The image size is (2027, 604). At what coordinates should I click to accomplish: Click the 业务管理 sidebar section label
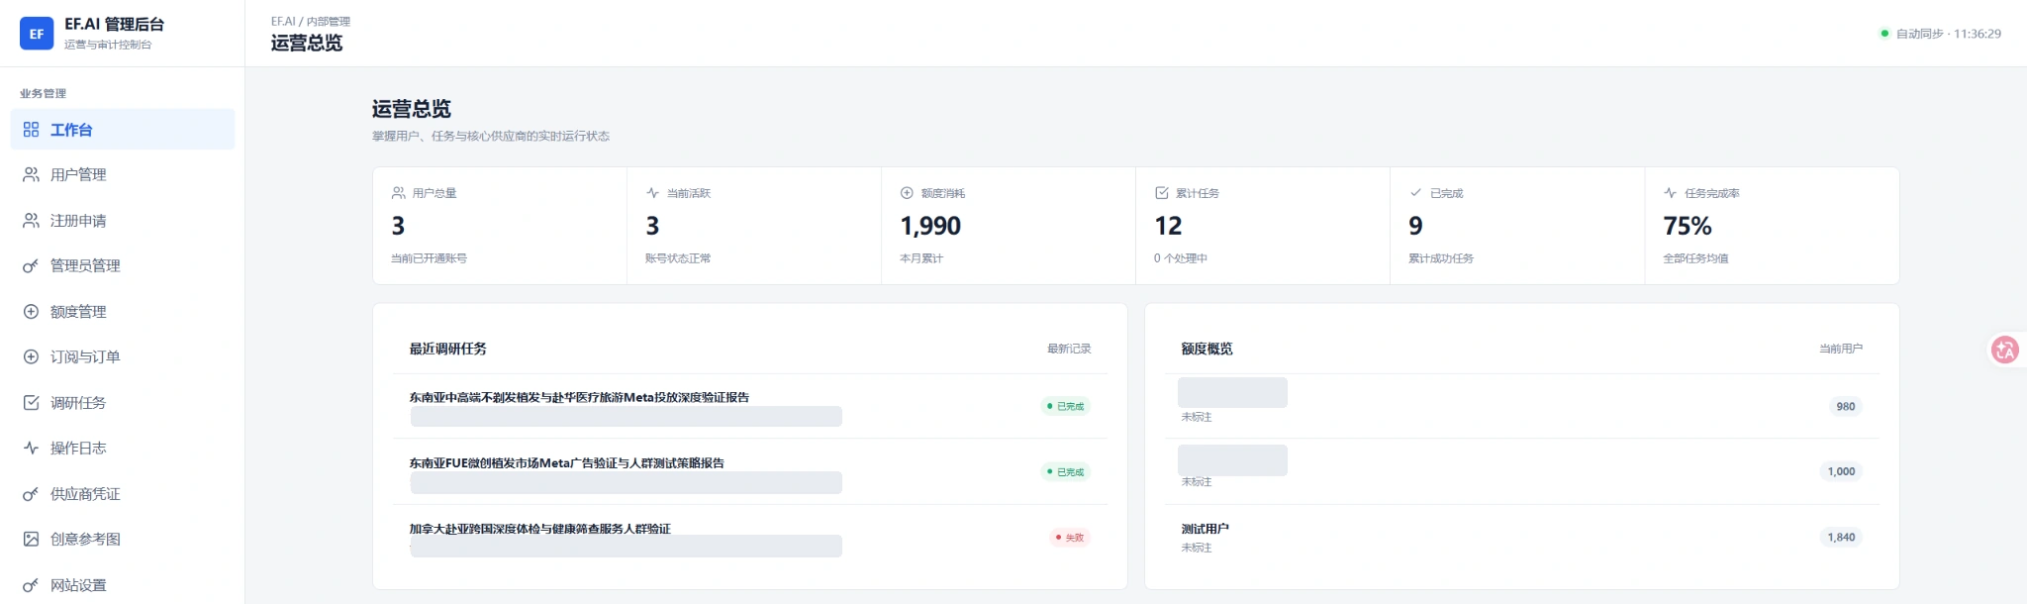pos(44,93)
